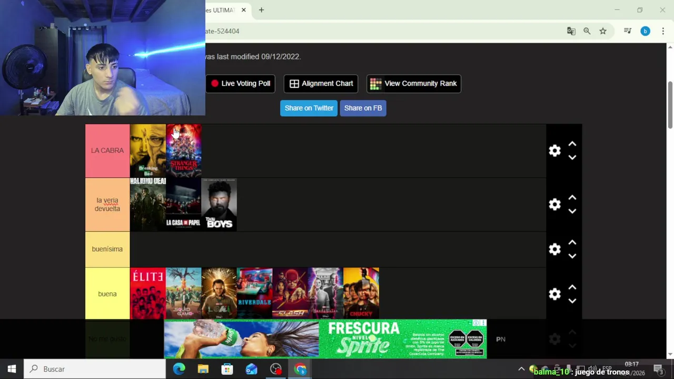Move buenísima row down arrow

tap(572, 256)
